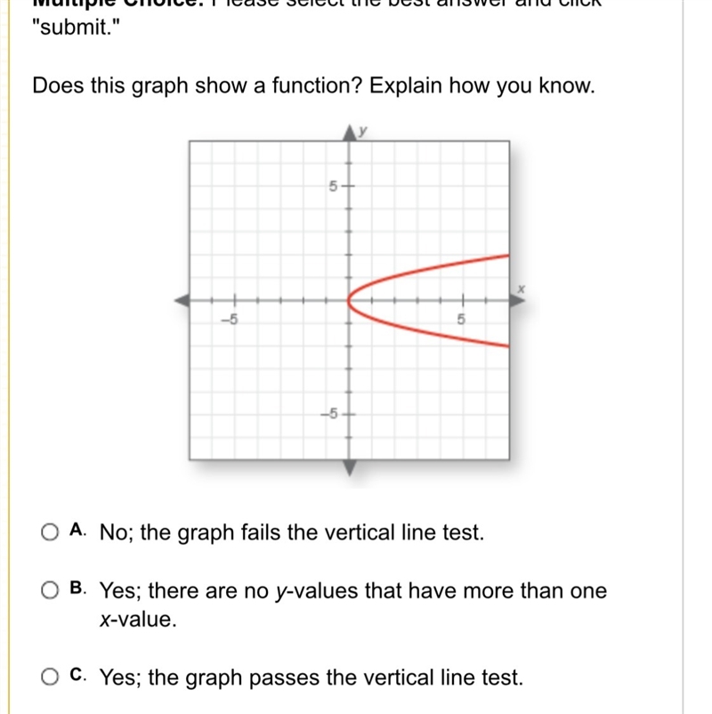Image resolution: width=712 pixels, height=714 pixels.
Task: Click the bold letter B option label
Action: pos(77,588)
